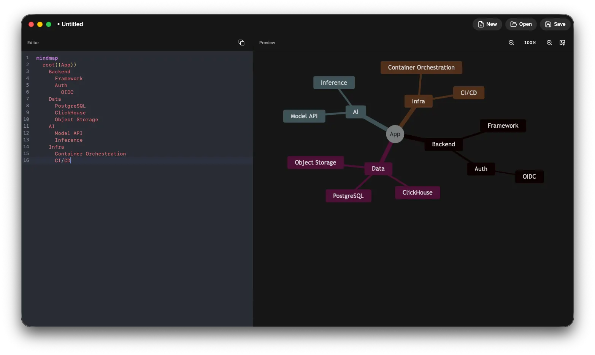Viewport: 595px width, 355px height.
Task: Click the Data node in preview
Action: click(378, 169)
